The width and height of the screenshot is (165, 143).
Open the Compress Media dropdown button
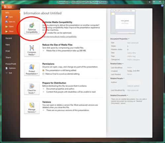[32, 50]
